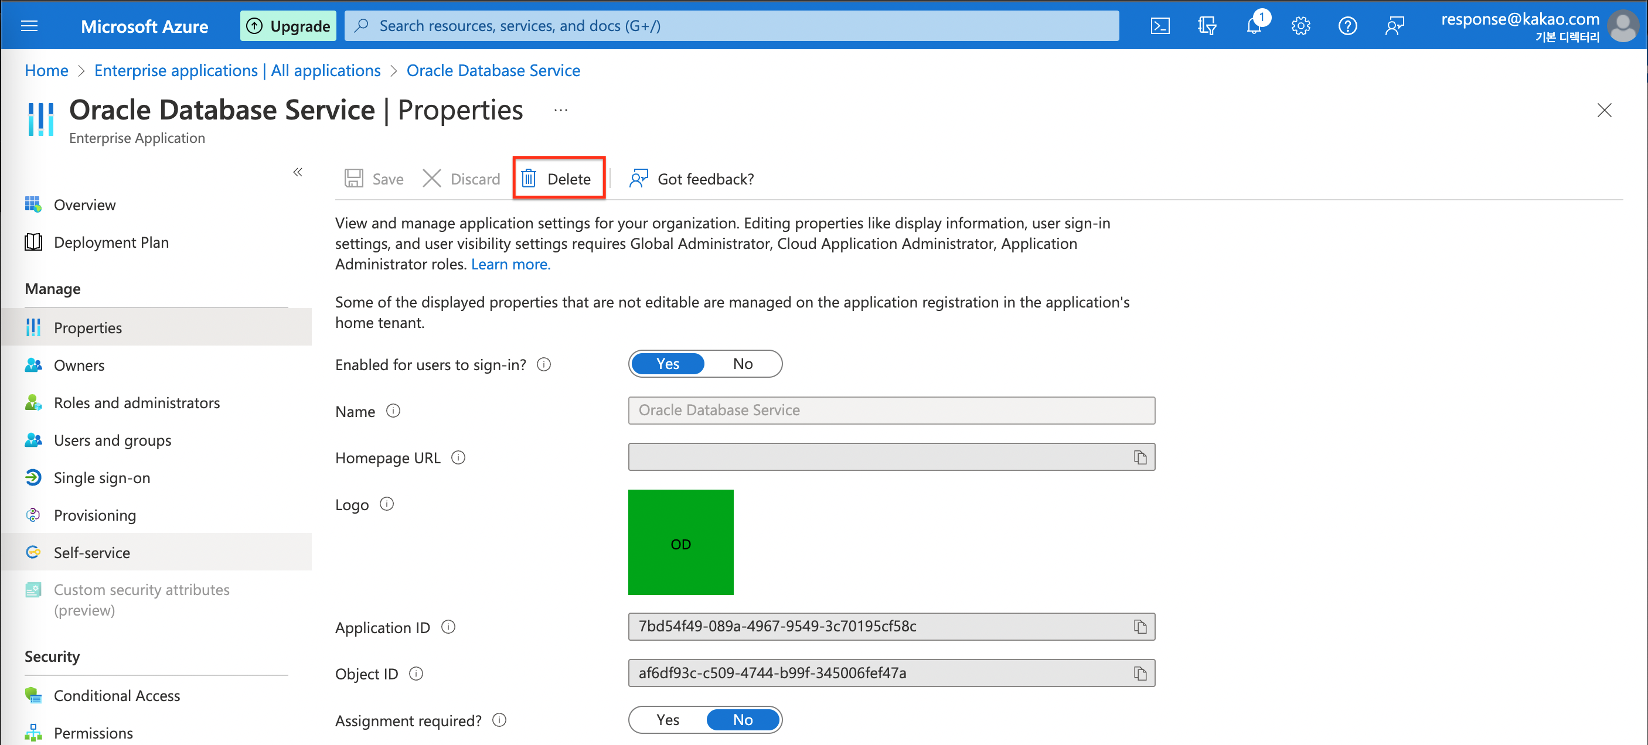
Task: Open Custom security attributes (preview)
Action: tap(156, 599)
